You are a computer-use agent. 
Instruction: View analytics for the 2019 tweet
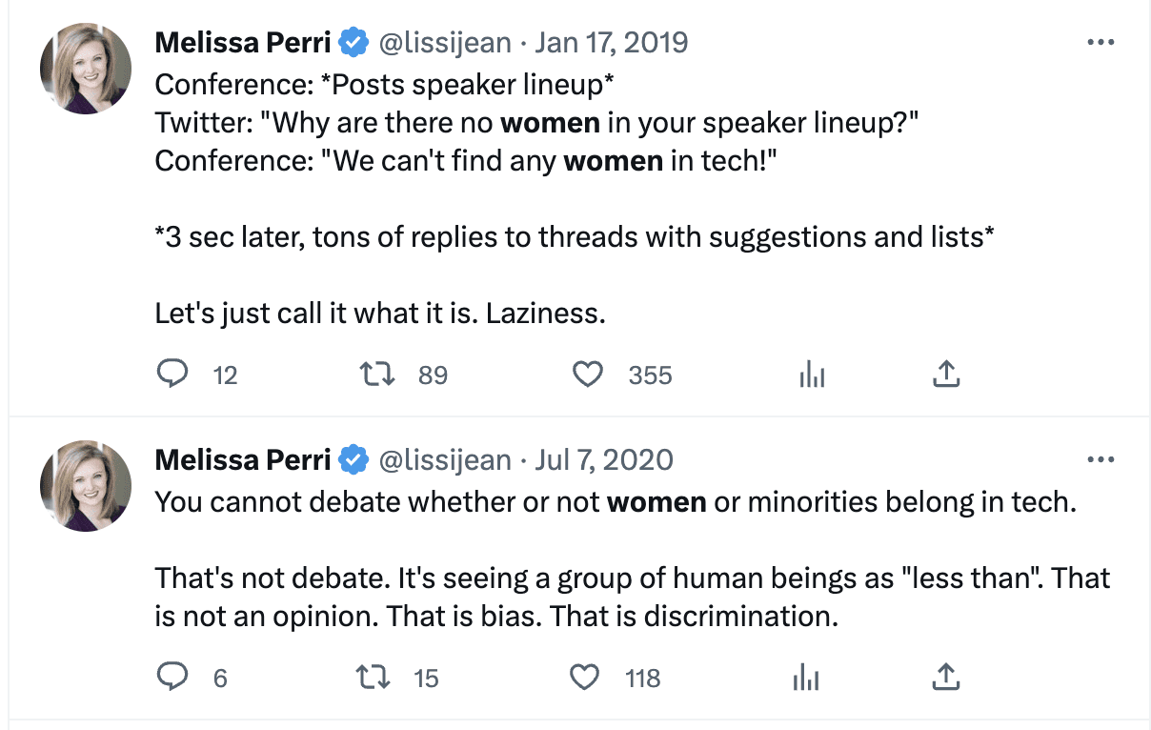tap(812, 375)
